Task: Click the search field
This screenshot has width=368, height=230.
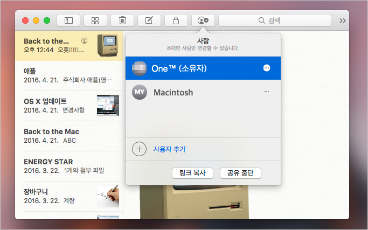Action: pyautogui.click(x=275, y=20)
